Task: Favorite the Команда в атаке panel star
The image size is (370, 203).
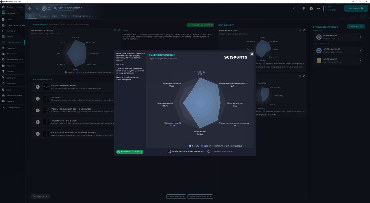Action: pyautogui.click(x=300, y=30)
